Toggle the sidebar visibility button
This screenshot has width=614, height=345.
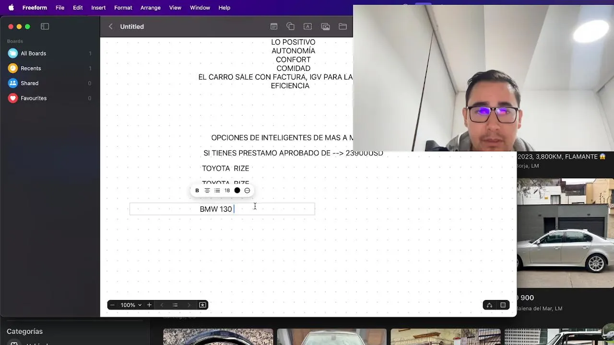(45, 27)
